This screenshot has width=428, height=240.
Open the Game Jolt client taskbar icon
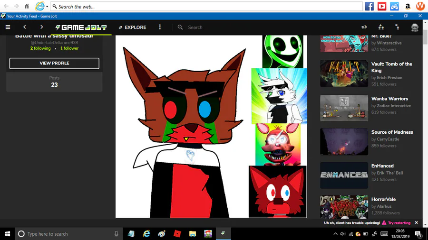223,234
